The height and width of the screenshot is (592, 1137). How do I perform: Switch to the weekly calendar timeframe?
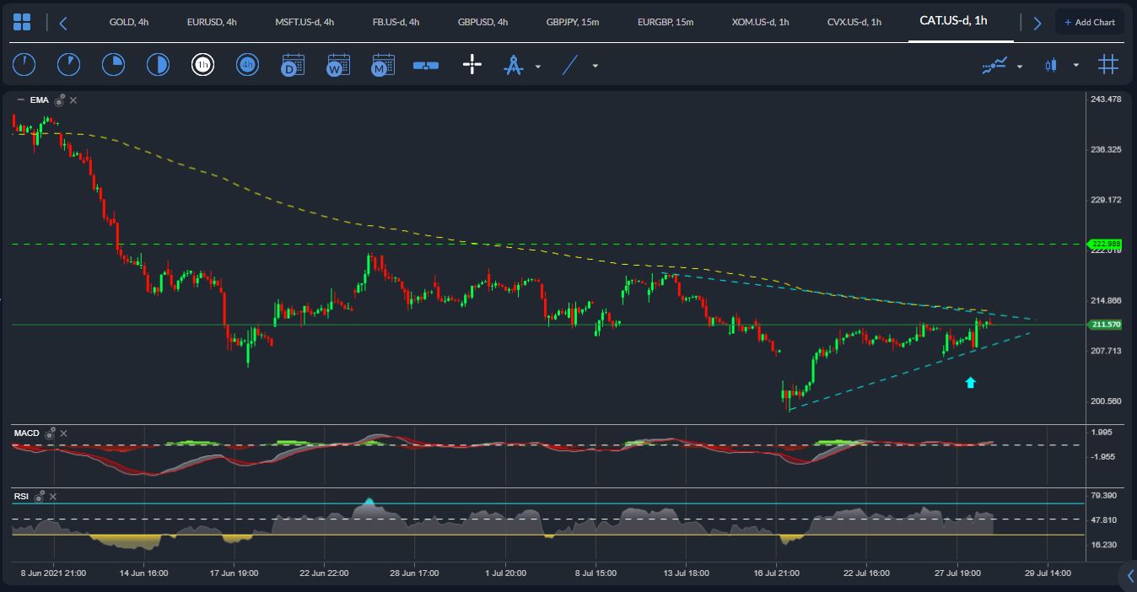click(338, 64)
